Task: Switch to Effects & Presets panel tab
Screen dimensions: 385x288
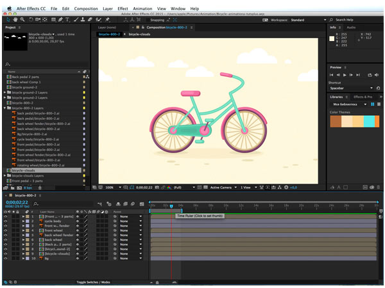Action: 363,97
